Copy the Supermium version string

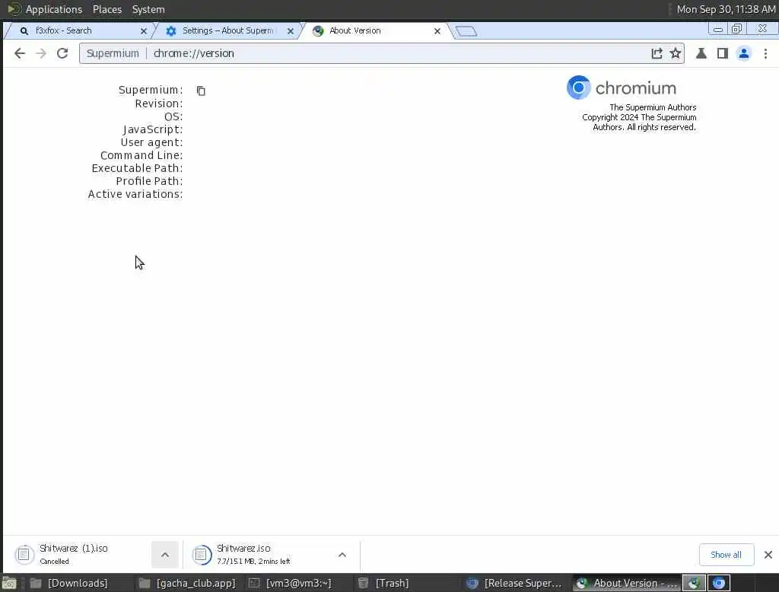click(201, 91)
